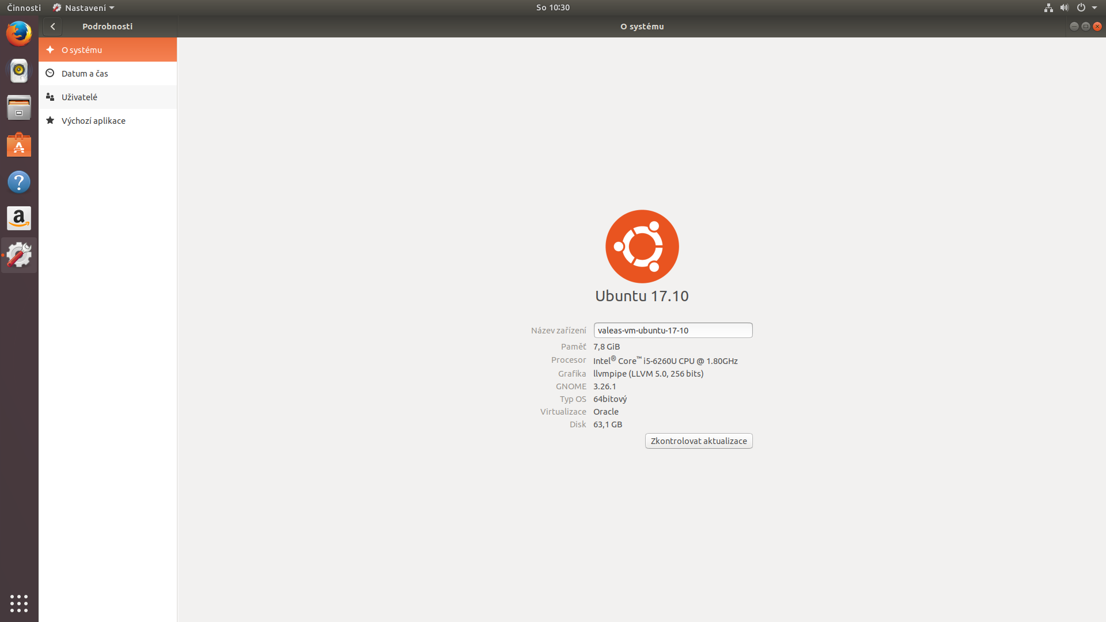Click the Ubuntu logo image
The width and height of the screenshot is (1106, 622).
point(642,246)
